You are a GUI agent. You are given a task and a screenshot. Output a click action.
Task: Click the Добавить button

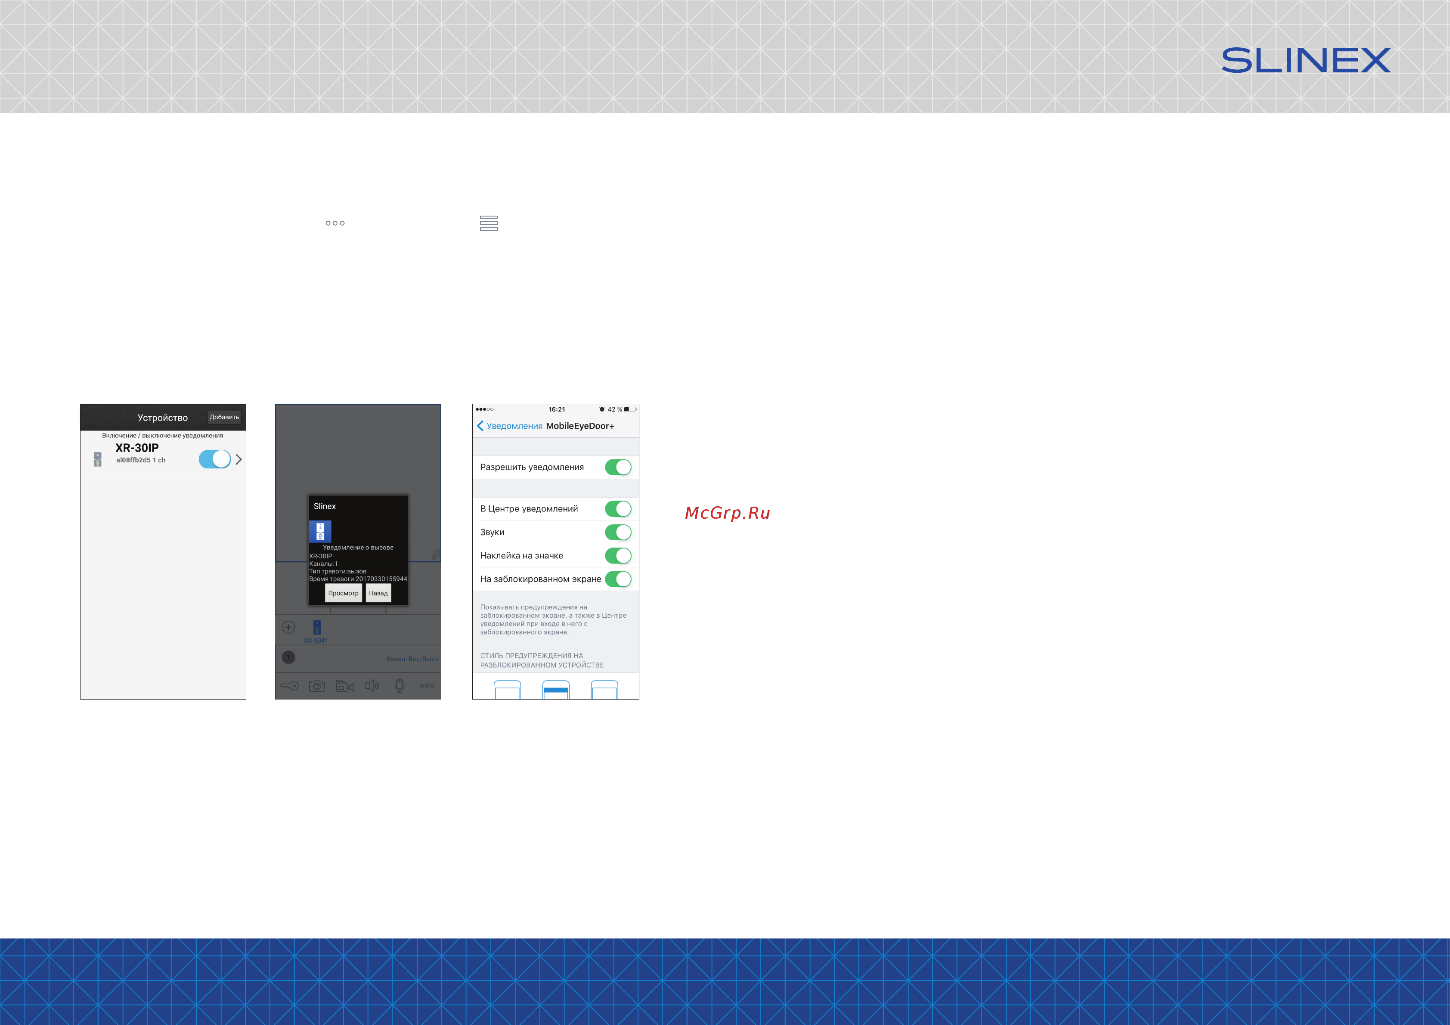[224, 417]
